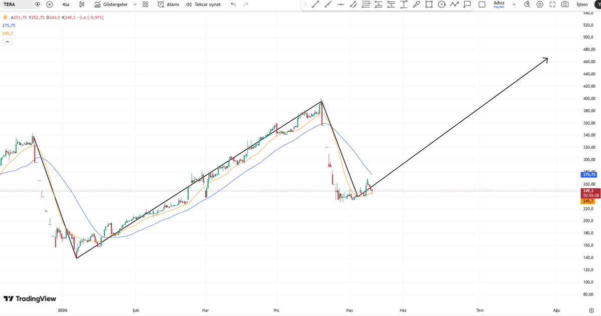Viewport: 601px width, 316px height.
Task: Click the orange 245,7 price axis label
Action: (x=588, y=201)
